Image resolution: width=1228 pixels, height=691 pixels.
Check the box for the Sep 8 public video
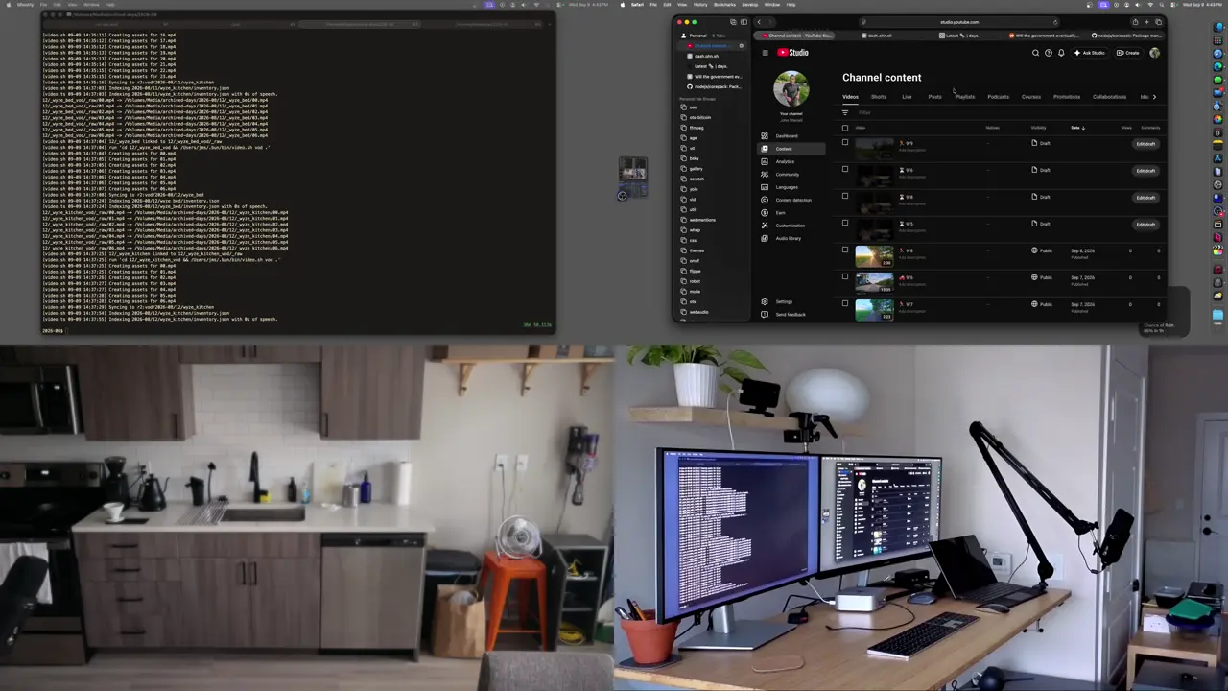tap(845, 250)
